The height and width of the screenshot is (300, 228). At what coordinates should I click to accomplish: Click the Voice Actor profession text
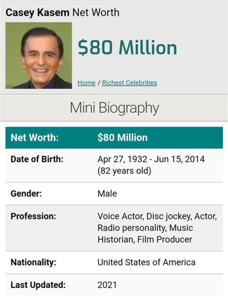click(120, 217)
